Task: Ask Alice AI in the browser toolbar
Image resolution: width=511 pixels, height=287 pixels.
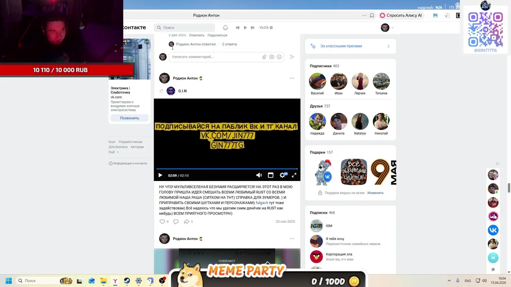Action: 401,16
